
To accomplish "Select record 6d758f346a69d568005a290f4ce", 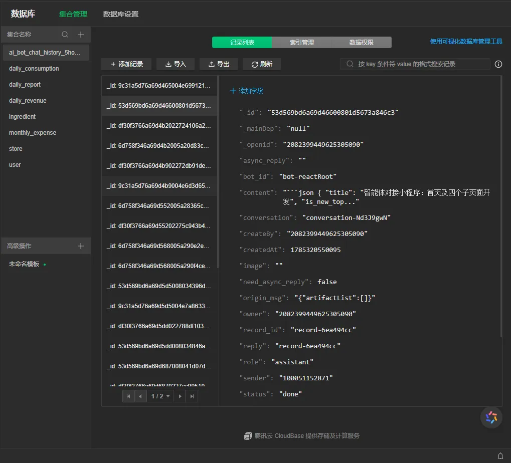I will [x=159, y=266].
